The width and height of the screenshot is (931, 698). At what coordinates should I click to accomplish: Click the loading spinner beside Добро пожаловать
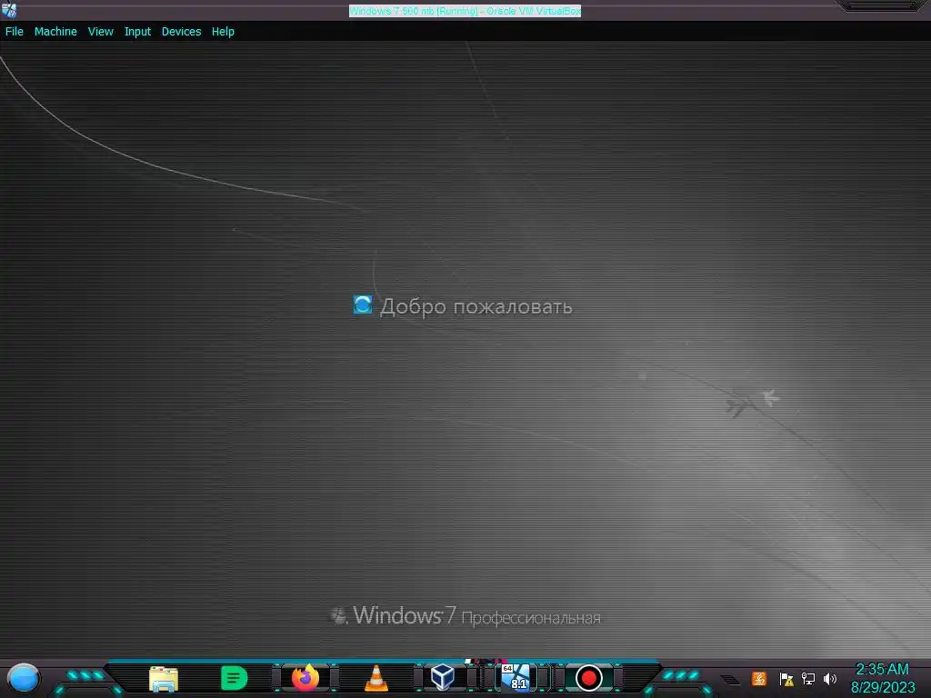[363, 305]
